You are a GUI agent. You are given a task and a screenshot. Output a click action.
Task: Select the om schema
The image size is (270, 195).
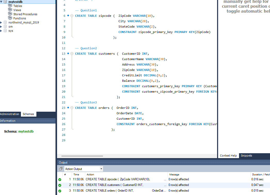[x=10, y=27]
